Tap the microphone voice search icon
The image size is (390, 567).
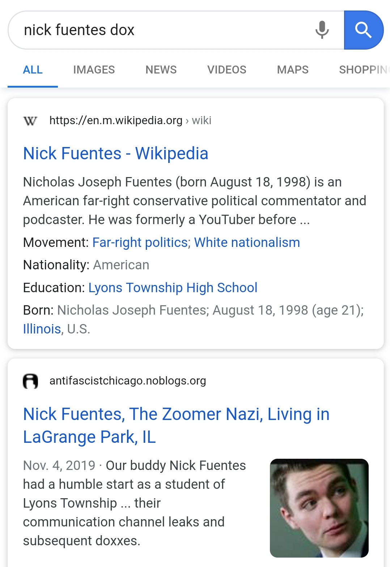[322, 30]
